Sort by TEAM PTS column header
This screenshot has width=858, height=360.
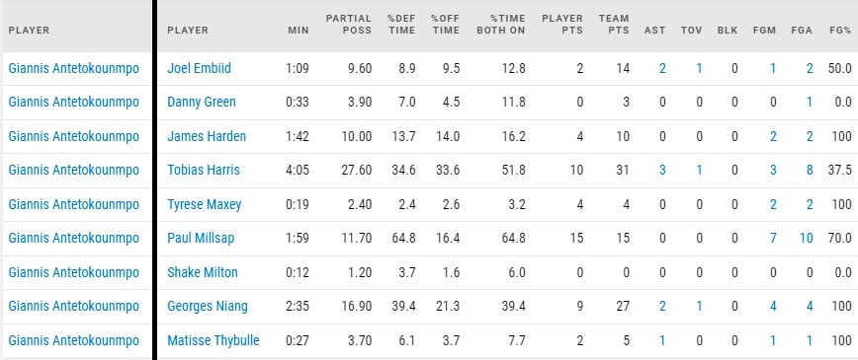614,25
